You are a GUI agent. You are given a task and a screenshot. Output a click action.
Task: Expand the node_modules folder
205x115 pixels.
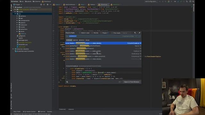pos(15,10)
